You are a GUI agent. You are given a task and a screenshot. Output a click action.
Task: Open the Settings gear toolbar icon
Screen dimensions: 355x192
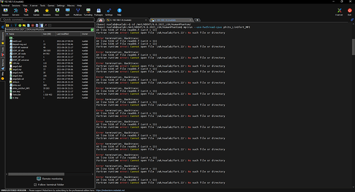pyautogui.click(x=109, y=12)
